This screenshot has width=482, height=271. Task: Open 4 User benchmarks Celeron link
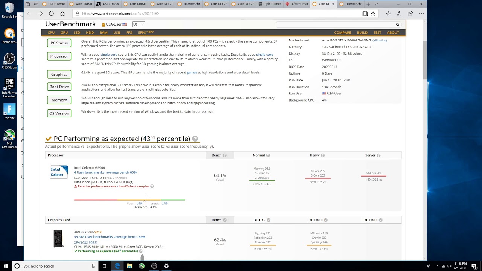pos(105,172)
